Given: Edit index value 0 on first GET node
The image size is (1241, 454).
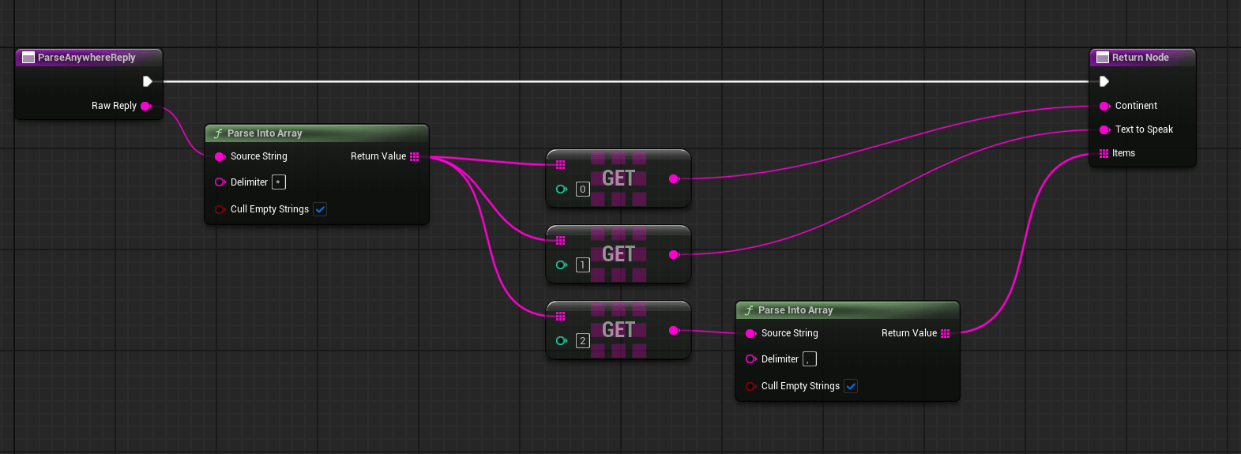Looking at the screenshot, I should pos(583,189).
